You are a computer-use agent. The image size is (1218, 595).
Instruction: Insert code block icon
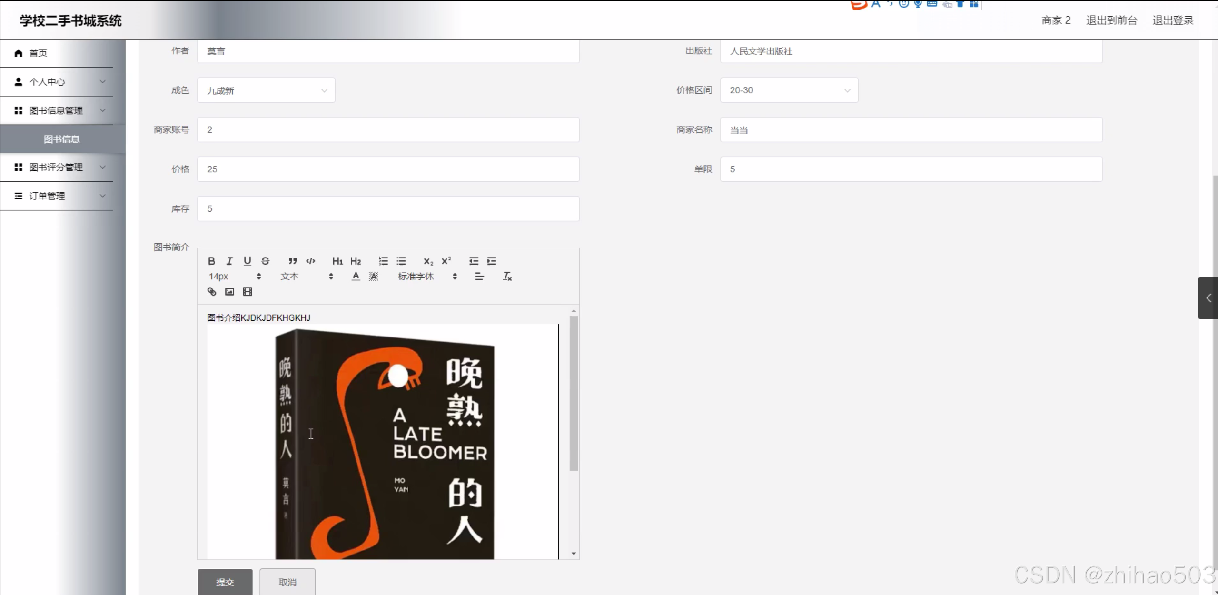tap(310, 261)
